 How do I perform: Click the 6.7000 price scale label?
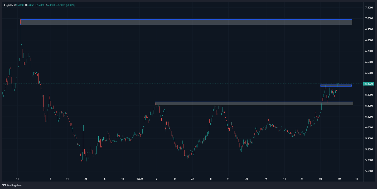tap(368, 51)
